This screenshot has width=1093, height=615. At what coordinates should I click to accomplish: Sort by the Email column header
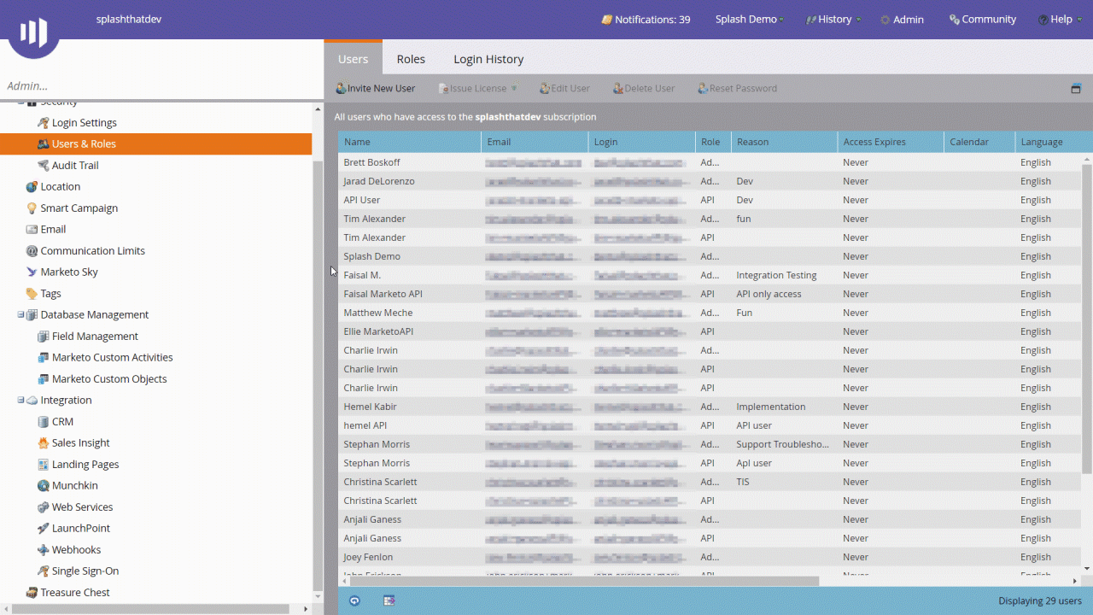535,142
